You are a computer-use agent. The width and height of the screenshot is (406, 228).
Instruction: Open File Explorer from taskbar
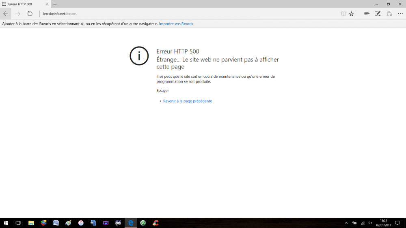click(31, 223)
